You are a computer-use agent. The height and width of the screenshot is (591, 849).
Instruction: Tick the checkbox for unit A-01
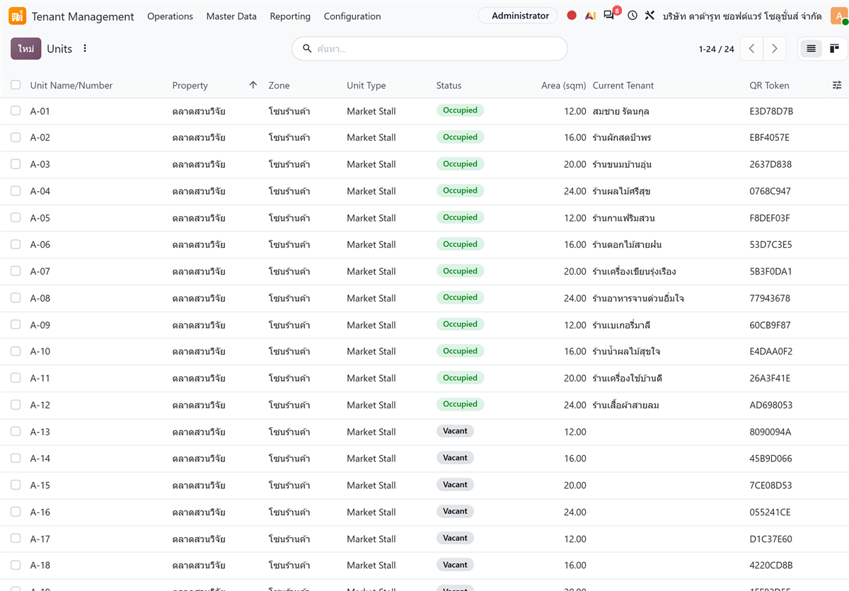pos(16,111)
